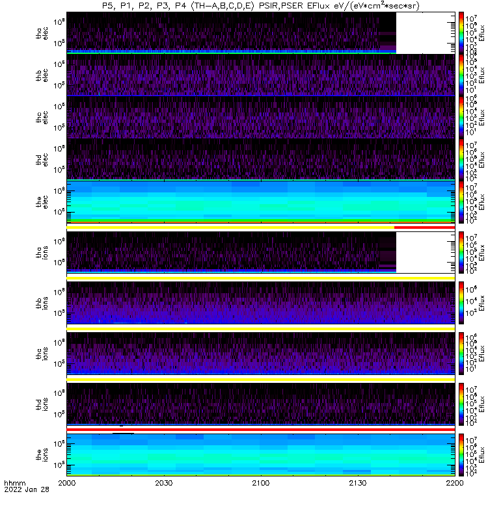Click the color bar beside the elec panel

pos(461,201)
